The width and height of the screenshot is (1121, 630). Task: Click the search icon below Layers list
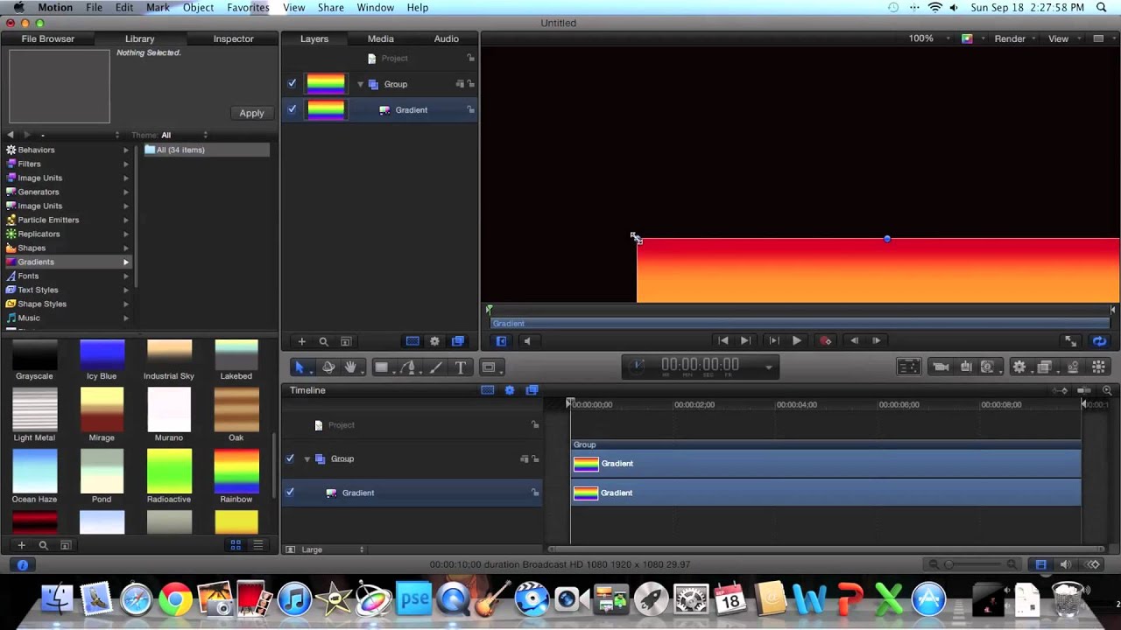click(323, 341)
